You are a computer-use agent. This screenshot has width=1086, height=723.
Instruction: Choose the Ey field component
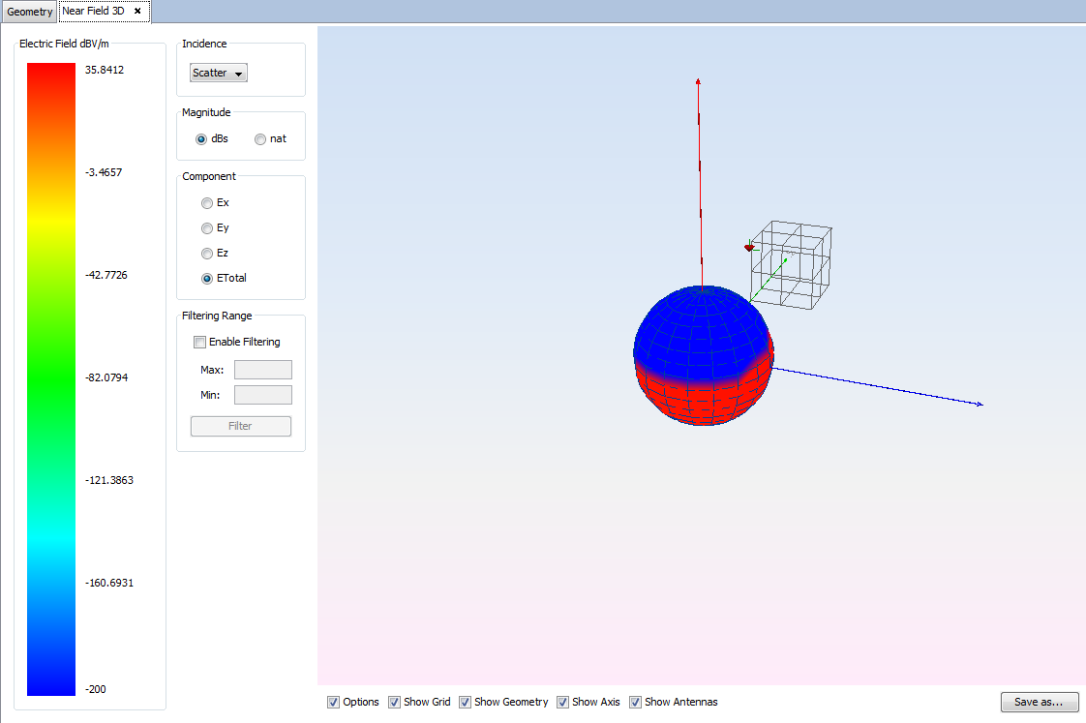207,228
